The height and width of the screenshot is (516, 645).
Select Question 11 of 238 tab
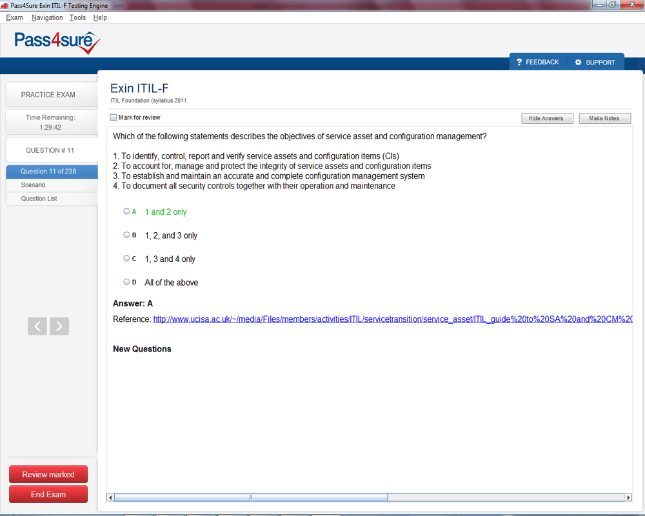52,172
